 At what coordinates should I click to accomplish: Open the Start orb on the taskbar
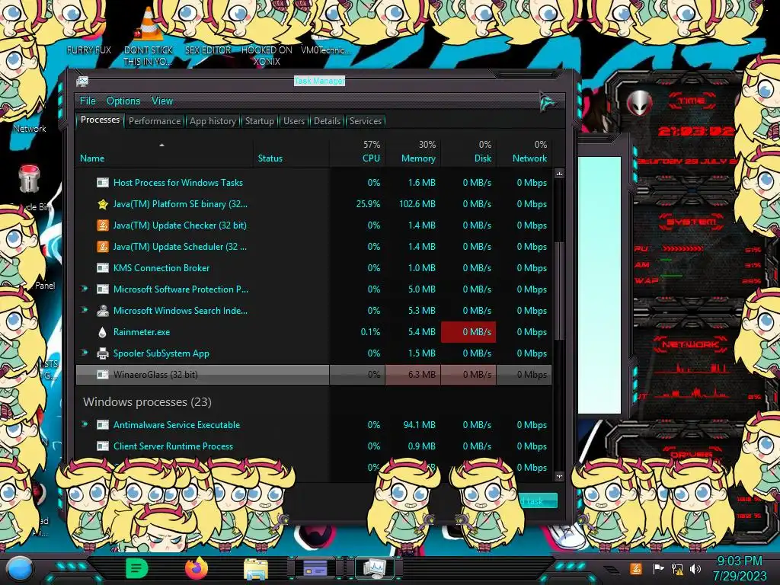19,569
